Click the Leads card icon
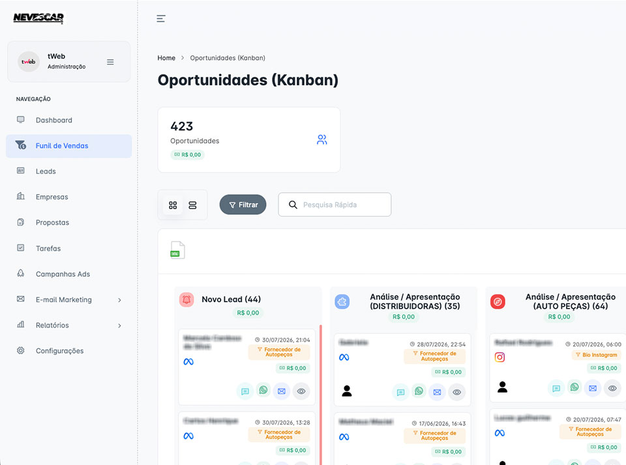The image size is (626, 465). tap(21, 171)
